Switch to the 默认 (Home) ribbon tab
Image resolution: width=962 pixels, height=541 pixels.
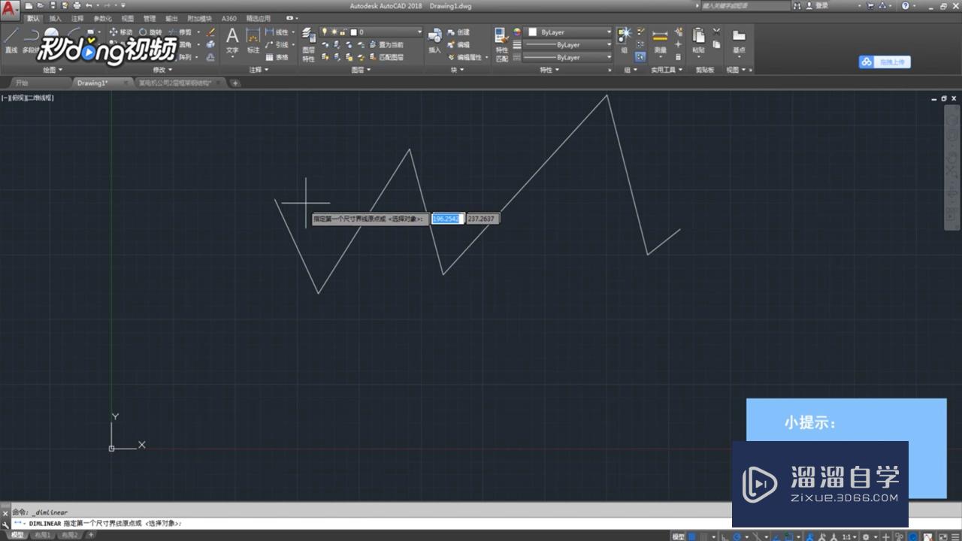[35, 18]
